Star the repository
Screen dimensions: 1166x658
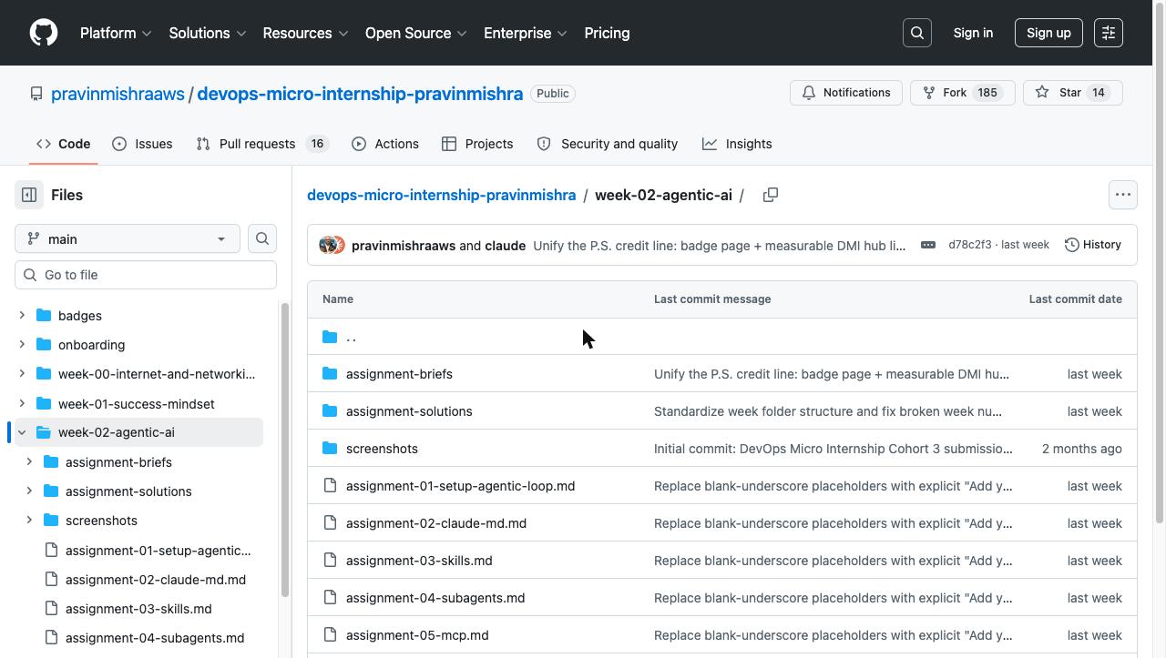pos(1072,93)
